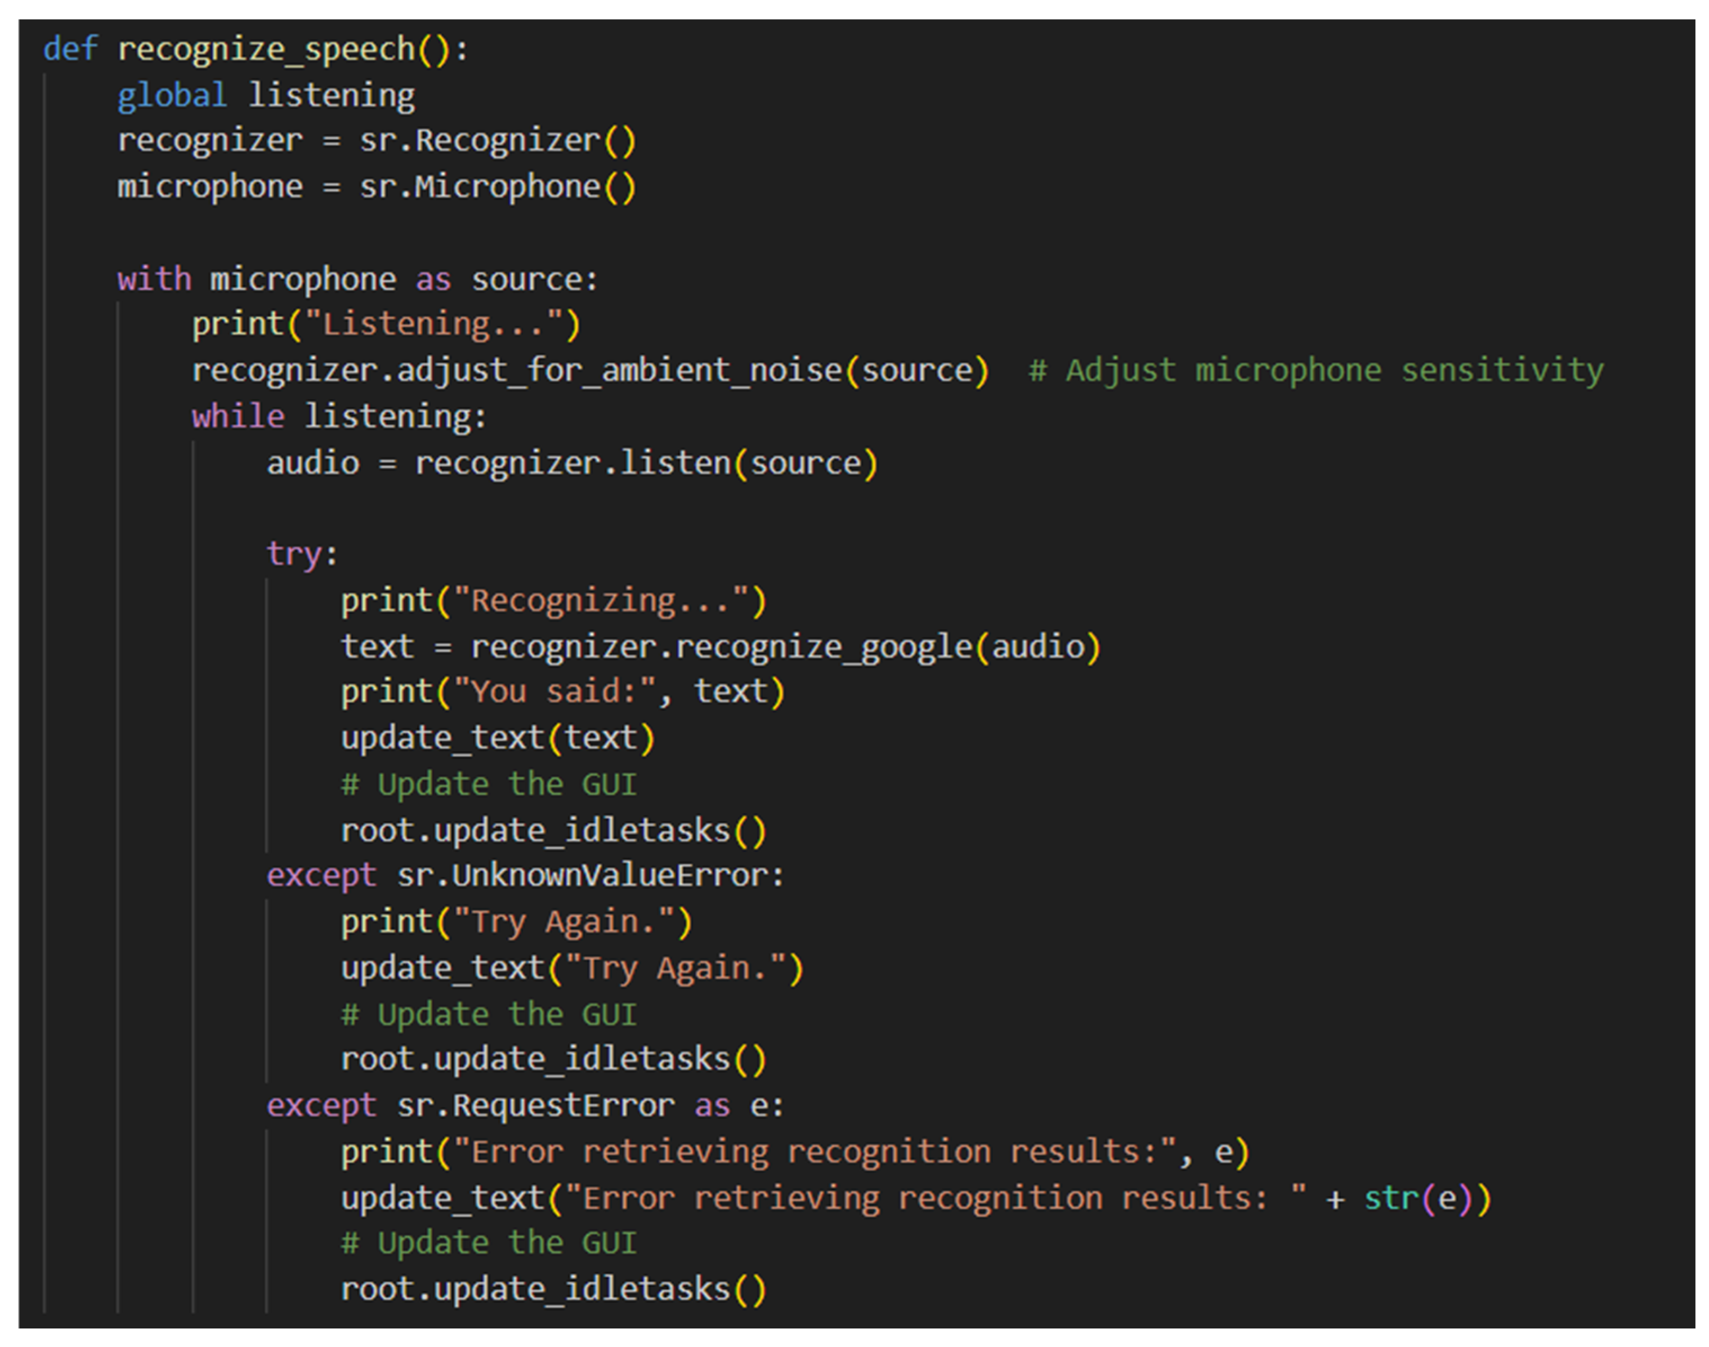
Task: Click recognize_google method name
Action: [x=824, y=646]
